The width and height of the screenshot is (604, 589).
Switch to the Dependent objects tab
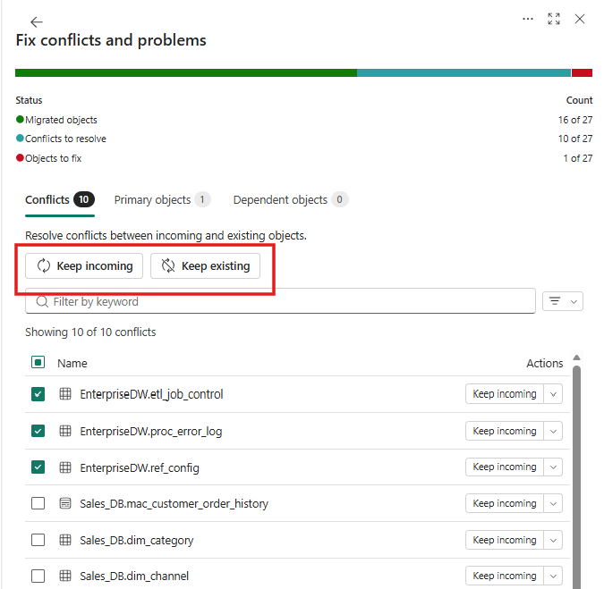tap(291, 199)
